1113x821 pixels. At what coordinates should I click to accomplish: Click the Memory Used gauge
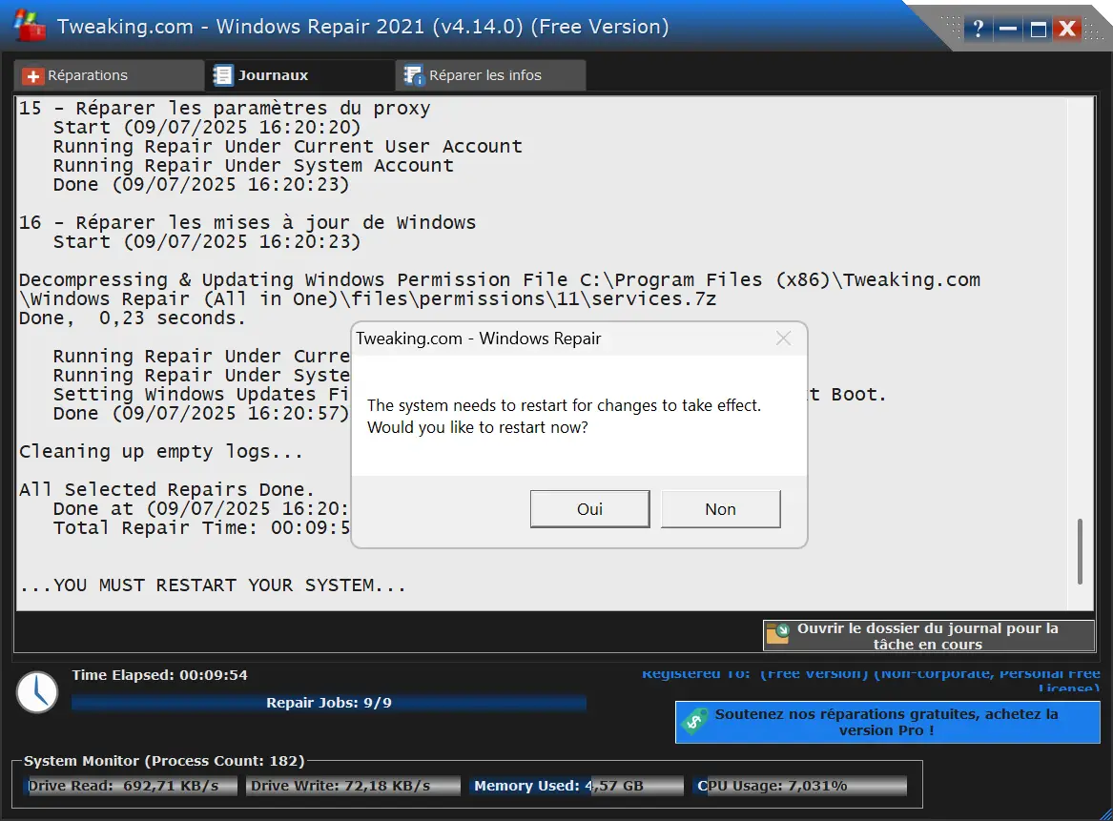pyautogui.click(x=576, y=786)
